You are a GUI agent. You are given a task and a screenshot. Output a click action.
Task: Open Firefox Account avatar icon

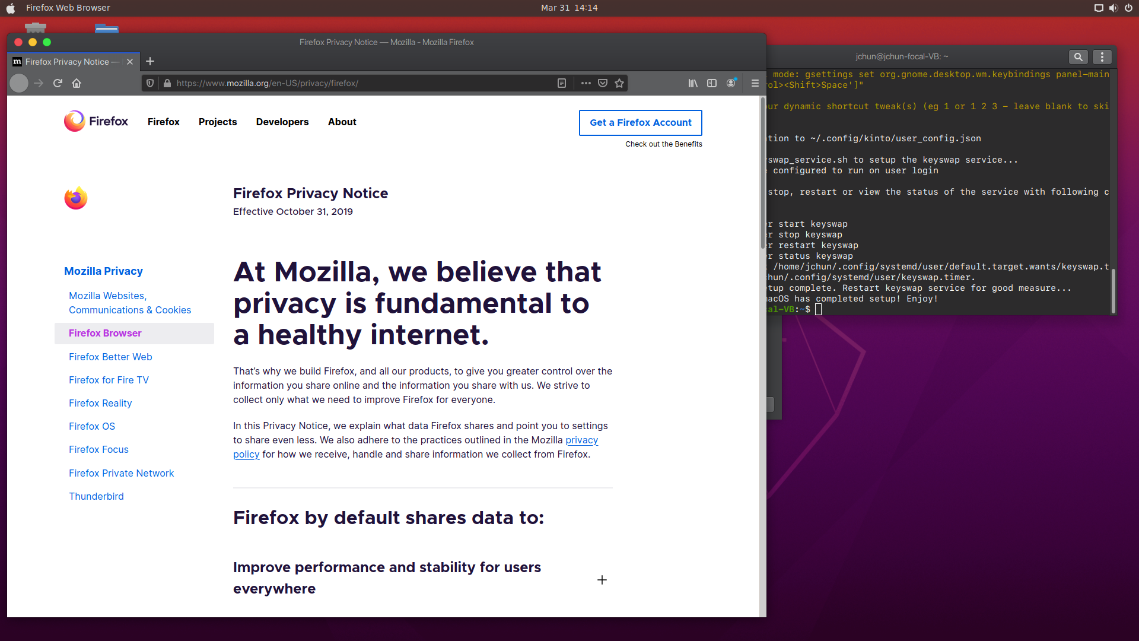point(731,83)
